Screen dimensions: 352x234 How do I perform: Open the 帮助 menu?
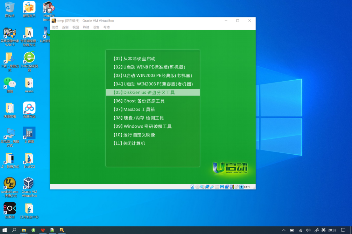[x=107, y=27]
